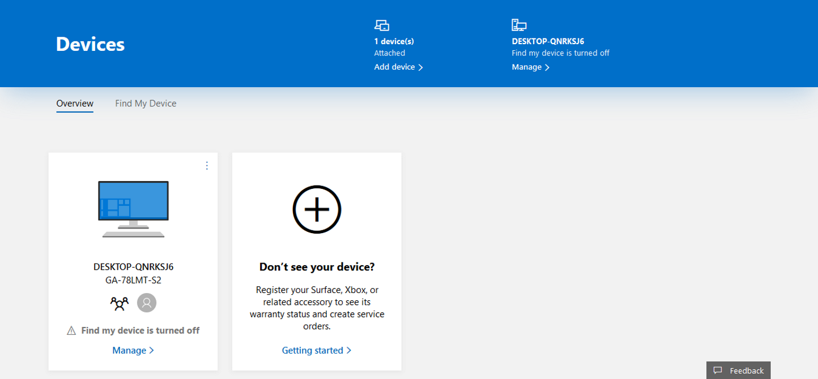The image size is (818, 379).
Task: Click Manage on the DESKTOP-QNRKSJ6 card
Action: pyautogui.click(x=133, y=350)
